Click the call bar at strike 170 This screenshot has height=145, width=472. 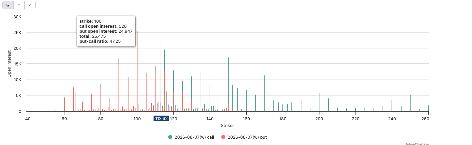tap(265, 93)
